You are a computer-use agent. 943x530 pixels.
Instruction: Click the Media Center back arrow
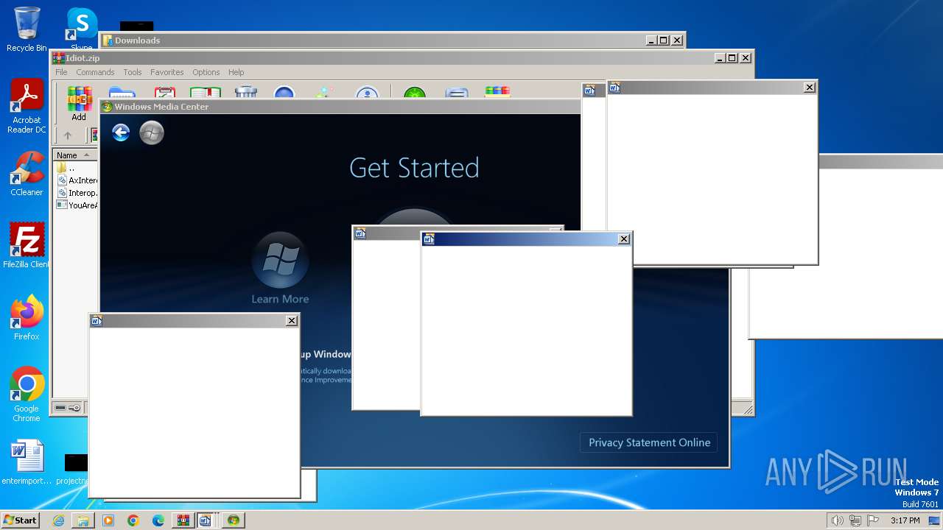point(121,132)
